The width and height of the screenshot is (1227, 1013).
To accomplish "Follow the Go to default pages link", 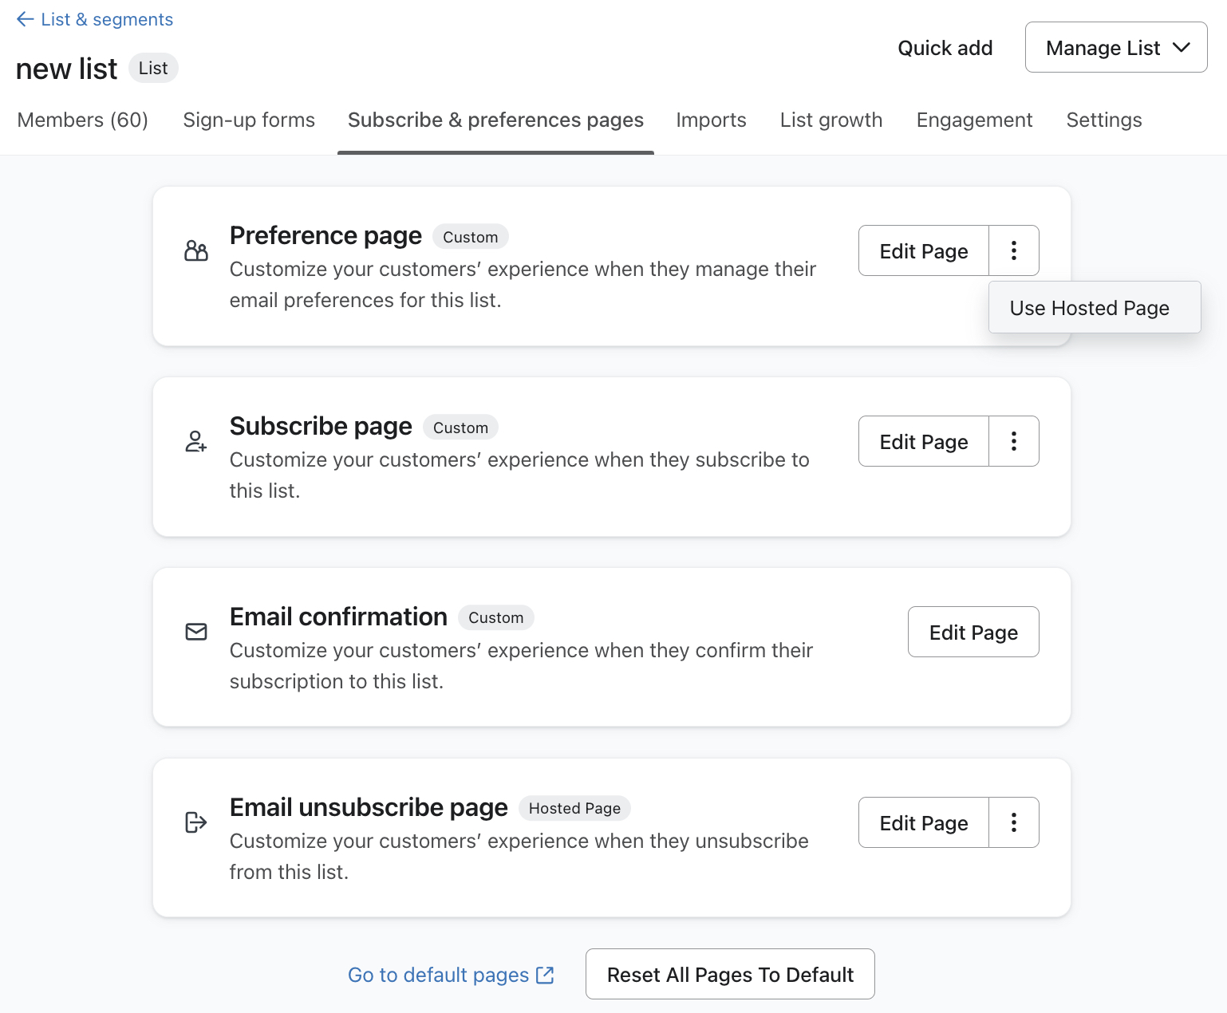I will (437, 974).
